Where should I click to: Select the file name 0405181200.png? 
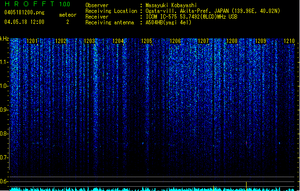point(24,12)
